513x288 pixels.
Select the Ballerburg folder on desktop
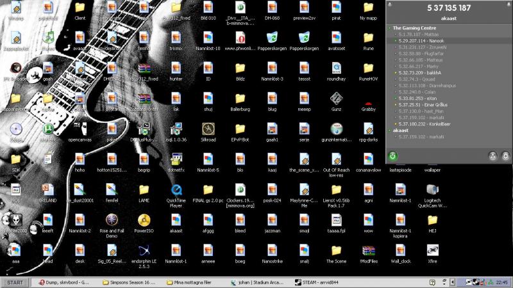(240, 99)
